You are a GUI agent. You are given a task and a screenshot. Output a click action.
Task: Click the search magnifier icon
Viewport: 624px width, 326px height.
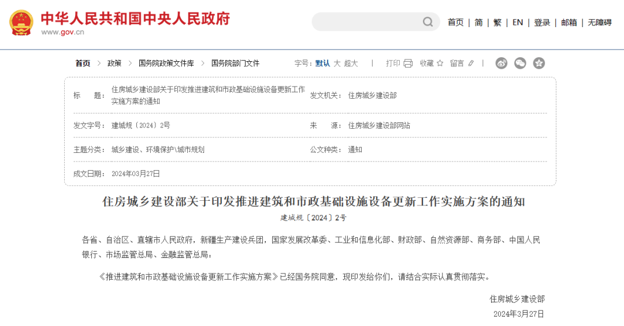click(428, 22)
